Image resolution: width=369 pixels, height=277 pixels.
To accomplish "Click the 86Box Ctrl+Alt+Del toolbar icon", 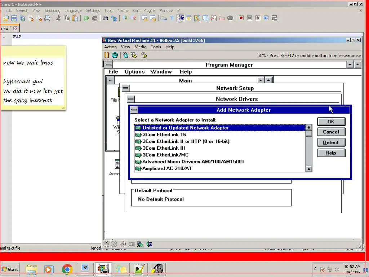I will (125, 55).
